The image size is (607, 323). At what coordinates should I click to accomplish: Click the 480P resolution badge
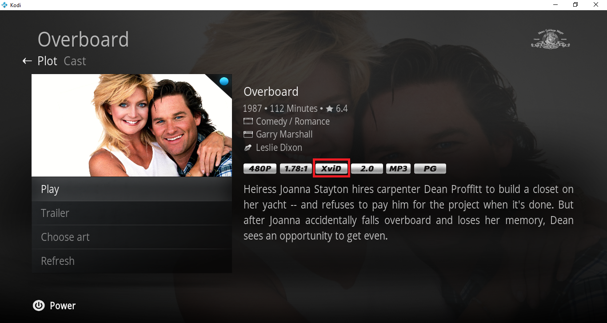260,169
